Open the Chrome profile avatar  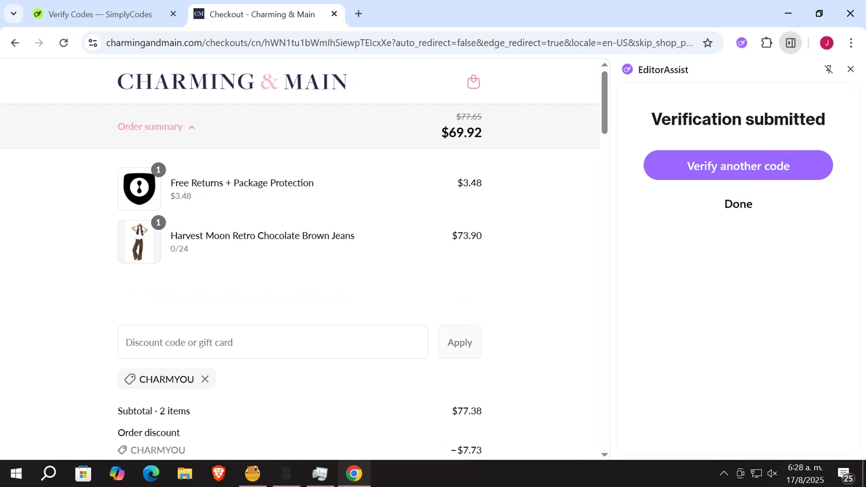pos(827,43)
